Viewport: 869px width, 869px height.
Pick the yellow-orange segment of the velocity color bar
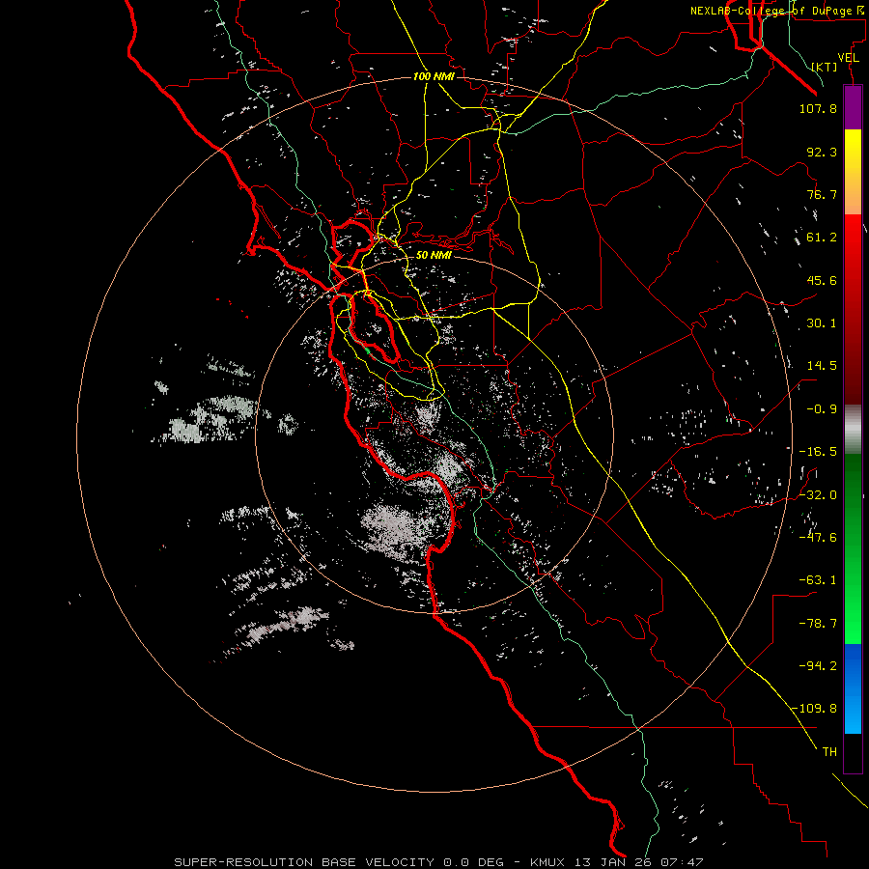[x=853, y=172]
